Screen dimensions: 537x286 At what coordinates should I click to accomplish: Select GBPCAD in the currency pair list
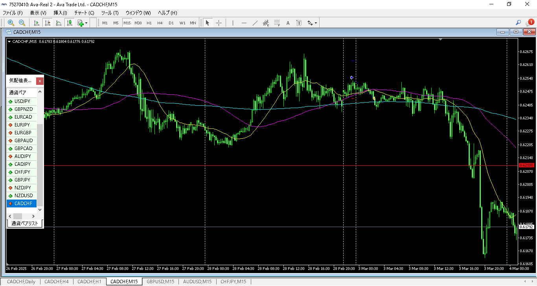(22, 148)
